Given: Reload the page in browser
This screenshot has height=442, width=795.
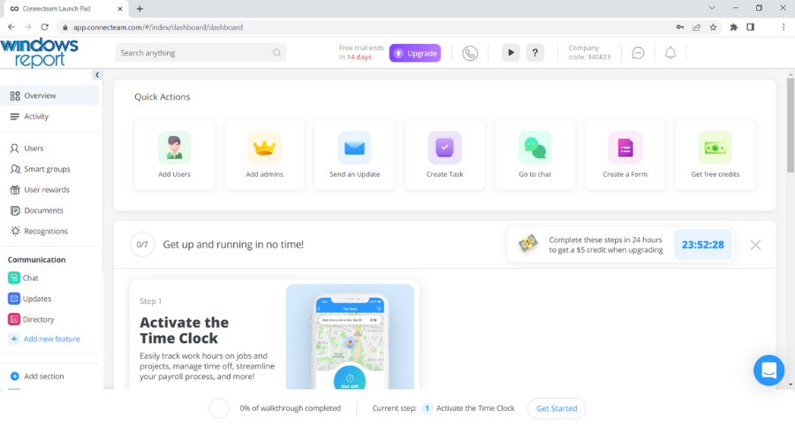Looking at the screenshot, I should (45, 27).
